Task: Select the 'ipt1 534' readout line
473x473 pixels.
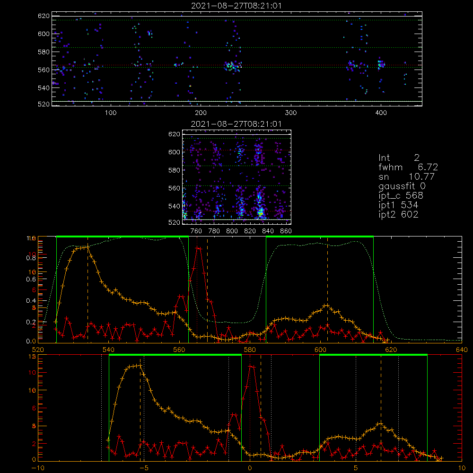Action: coord(398,205)
